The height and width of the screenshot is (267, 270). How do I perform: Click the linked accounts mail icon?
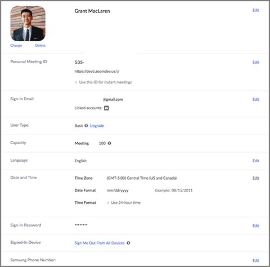pyautogui.click(x=106, y=108)
